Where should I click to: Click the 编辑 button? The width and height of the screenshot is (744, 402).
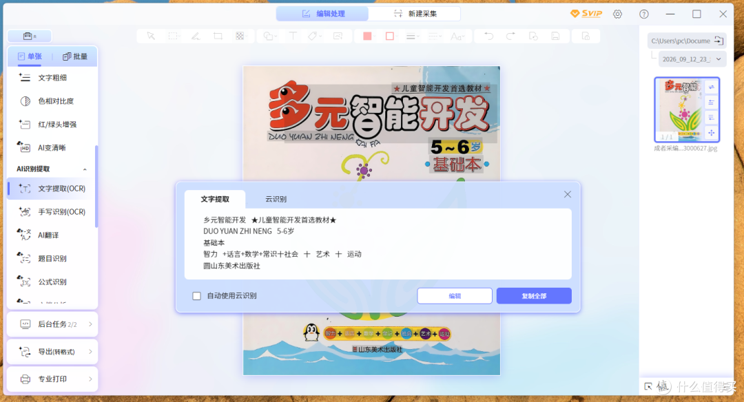point(455,296)
